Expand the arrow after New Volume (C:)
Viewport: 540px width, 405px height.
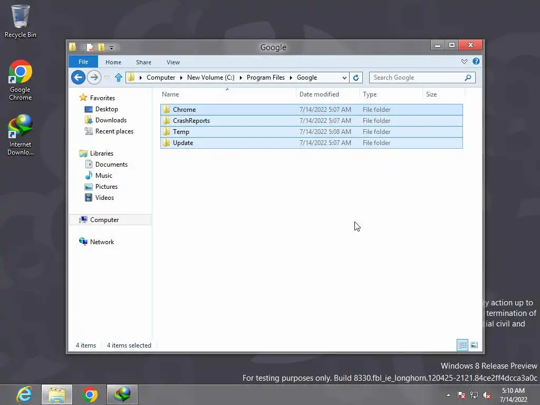pyautogui.click(x=240, y=78)
